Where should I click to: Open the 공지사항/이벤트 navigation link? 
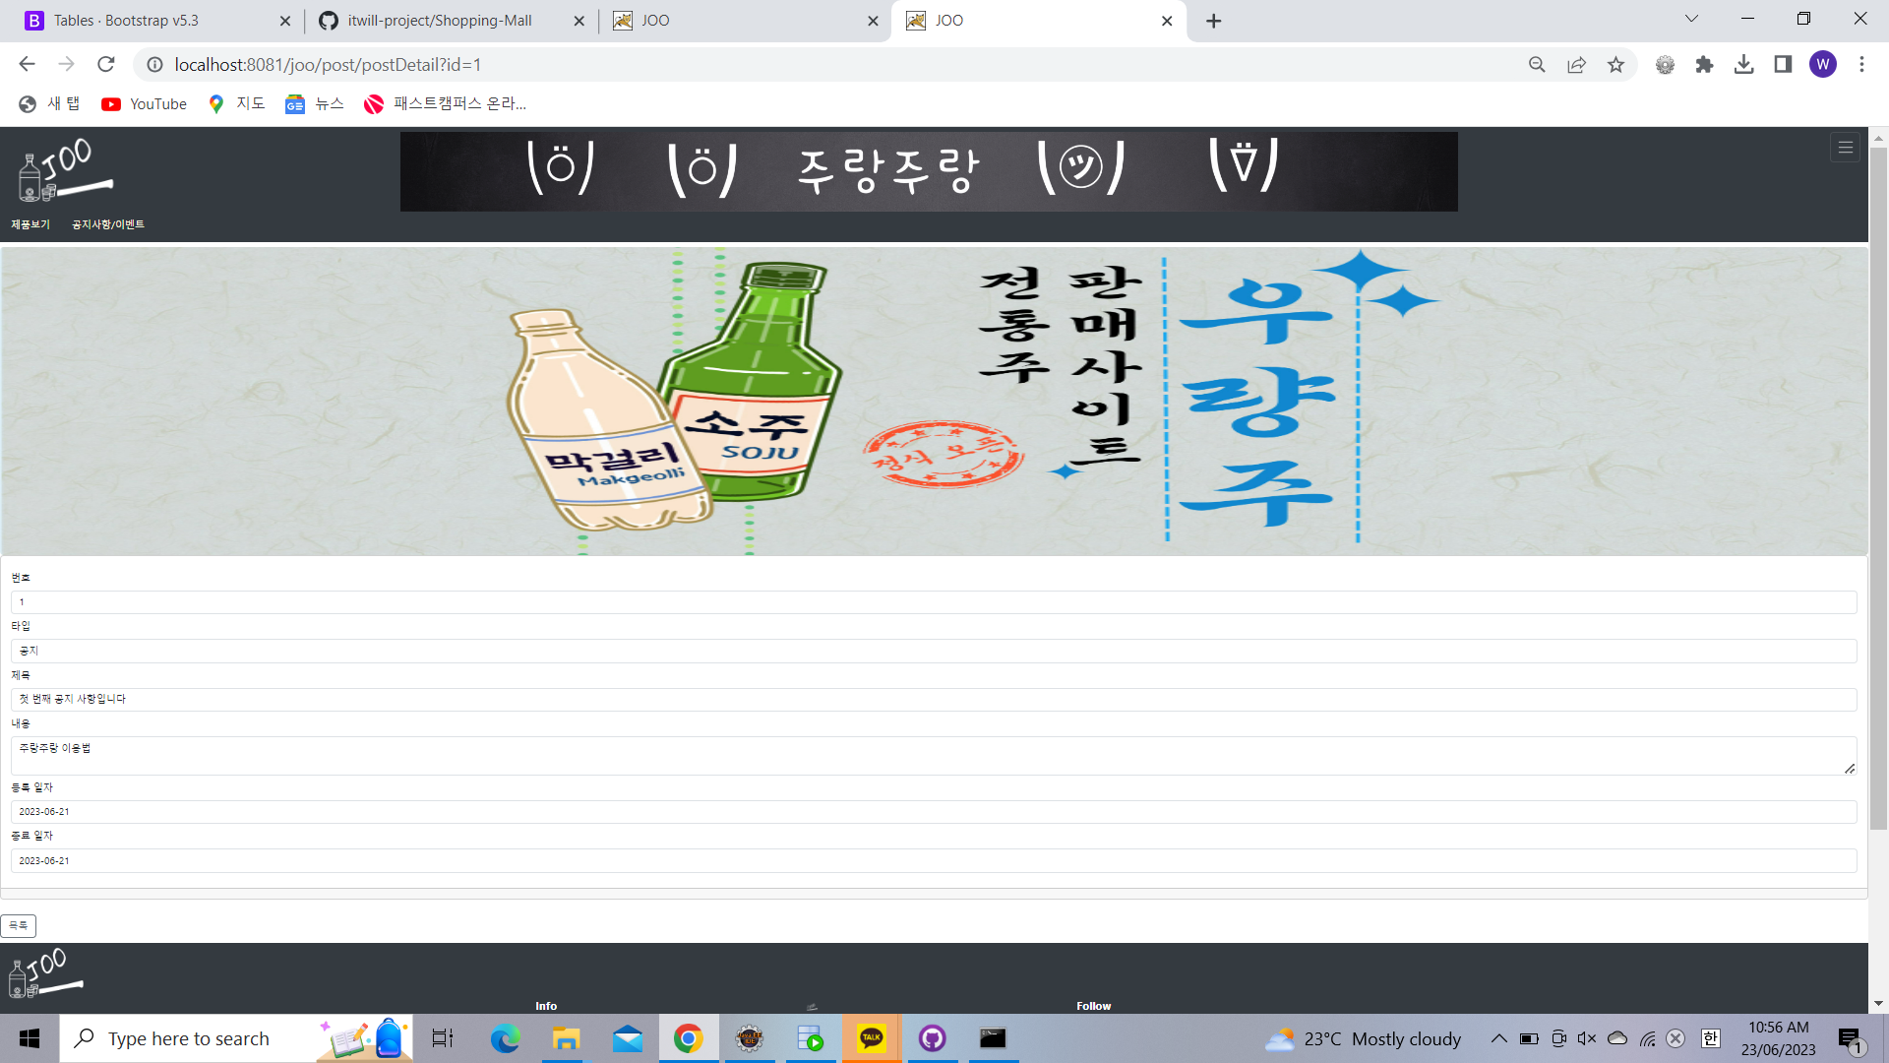tap(108, 224)
